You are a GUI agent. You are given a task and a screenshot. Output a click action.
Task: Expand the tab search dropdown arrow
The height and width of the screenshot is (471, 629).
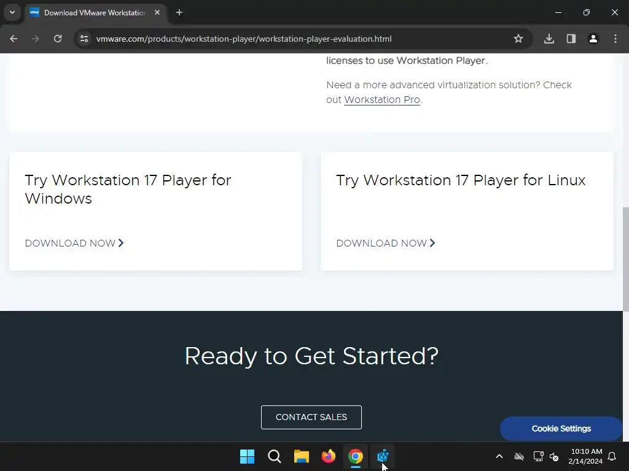12,12
